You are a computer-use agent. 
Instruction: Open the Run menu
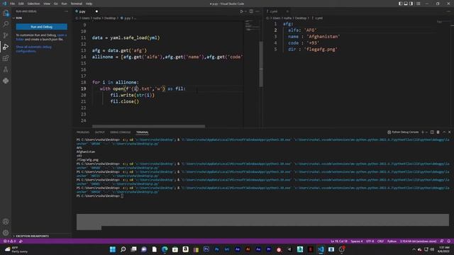[x=64, y=4]
